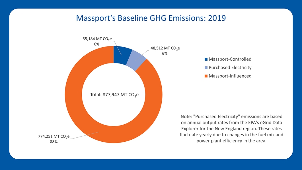Click the 'Massport-Controlled' legend label
302x170 pixels.
pos(230,59)
